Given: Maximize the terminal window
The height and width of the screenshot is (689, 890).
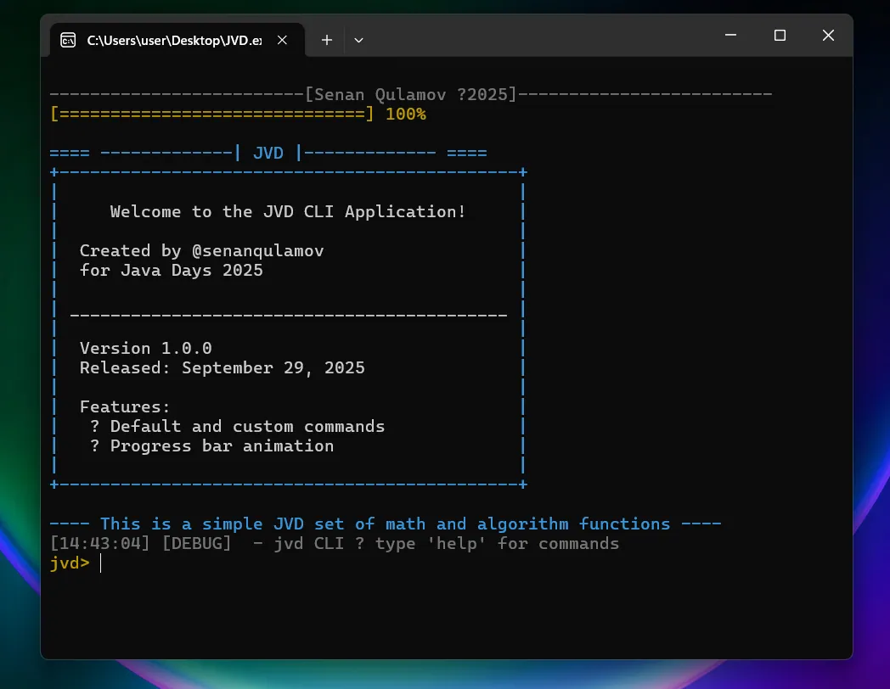Looking at the screenshot, I should (780, 35).
